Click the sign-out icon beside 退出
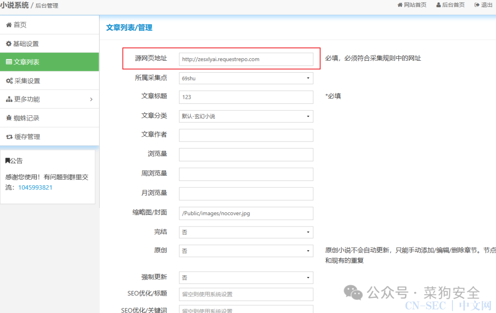The image size is (496, 313). click(477, 5)
